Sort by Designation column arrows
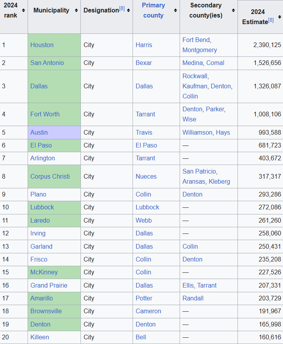This screenshot has height=344, width=283. tap(128, 10)
